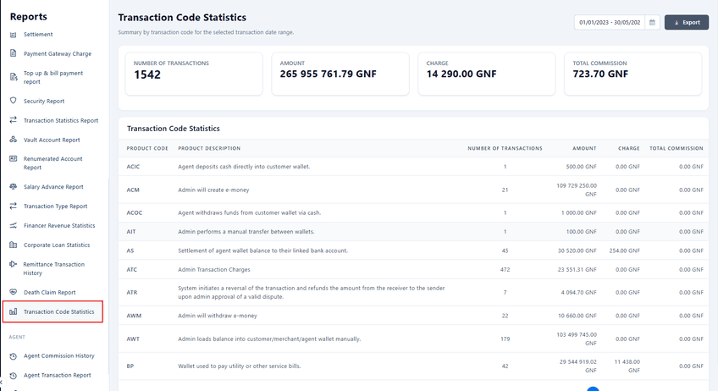Click the ACOC product code

[134, 213]
